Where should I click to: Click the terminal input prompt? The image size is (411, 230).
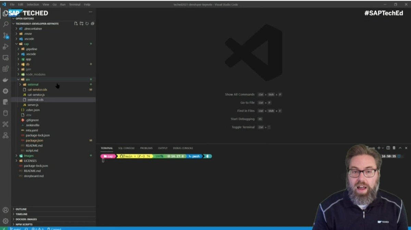(x=103, y=160)
